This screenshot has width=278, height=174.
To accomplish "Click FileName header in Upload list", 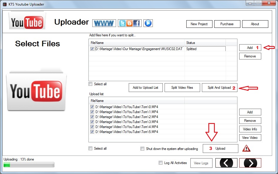I will tap(137, 101).
